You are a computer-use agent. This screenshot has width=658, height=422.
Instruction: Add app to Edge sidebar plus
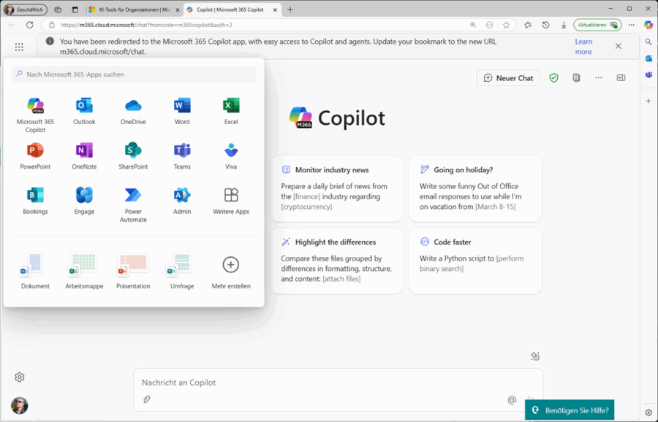(x=648, y=101)
